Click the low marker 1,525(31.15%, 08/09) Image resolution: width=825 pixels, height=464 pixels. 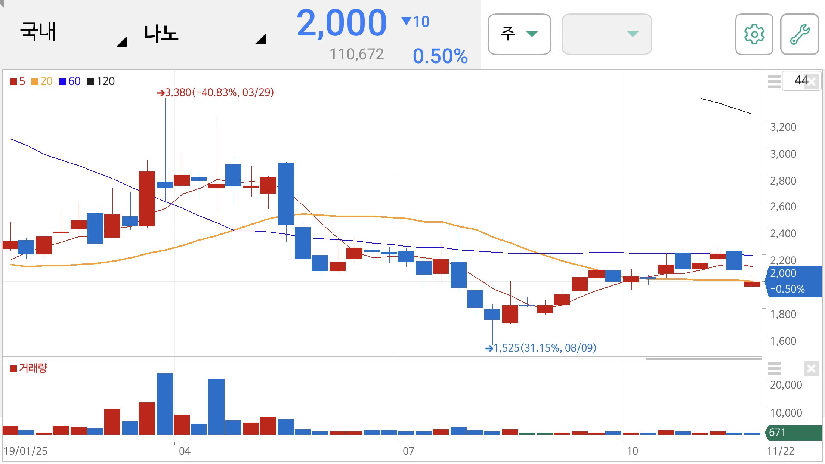(x=541, y=348)
